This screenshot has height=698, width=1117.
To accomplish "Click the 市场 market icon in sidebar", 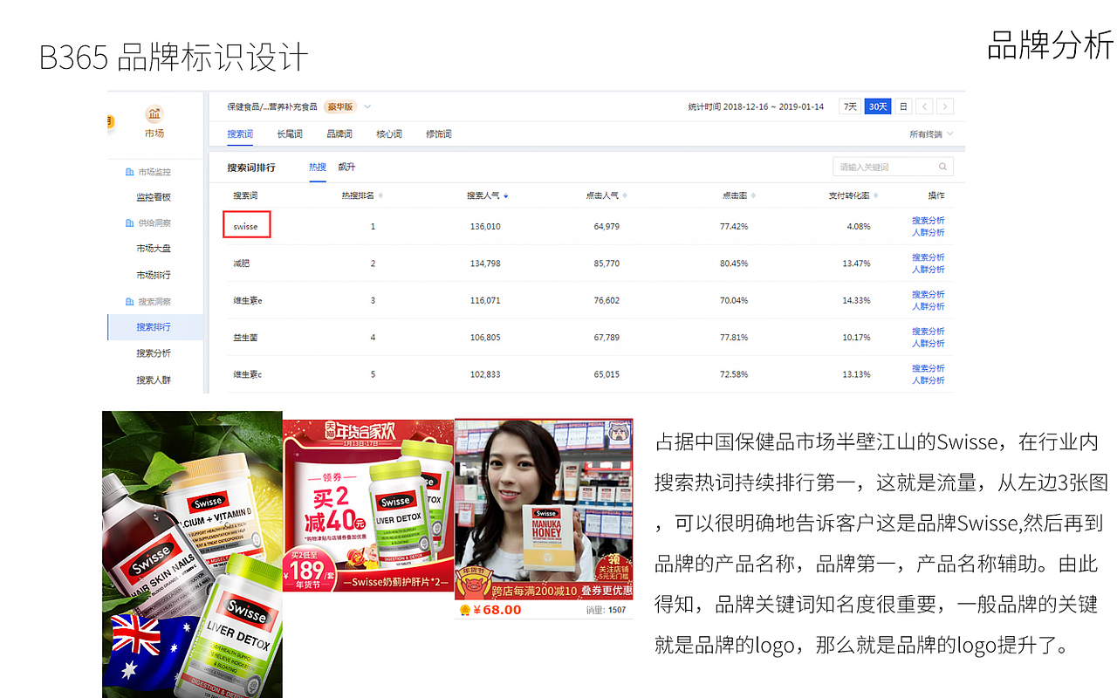I will 154,114.
